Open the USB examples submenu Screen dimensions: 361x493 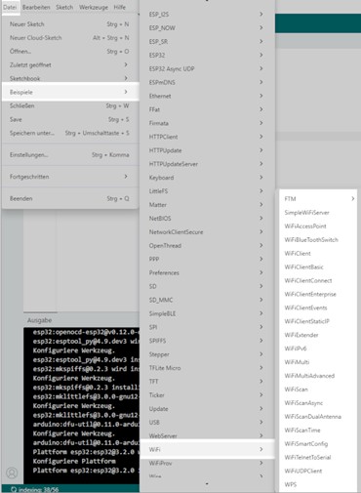point(207,423)
